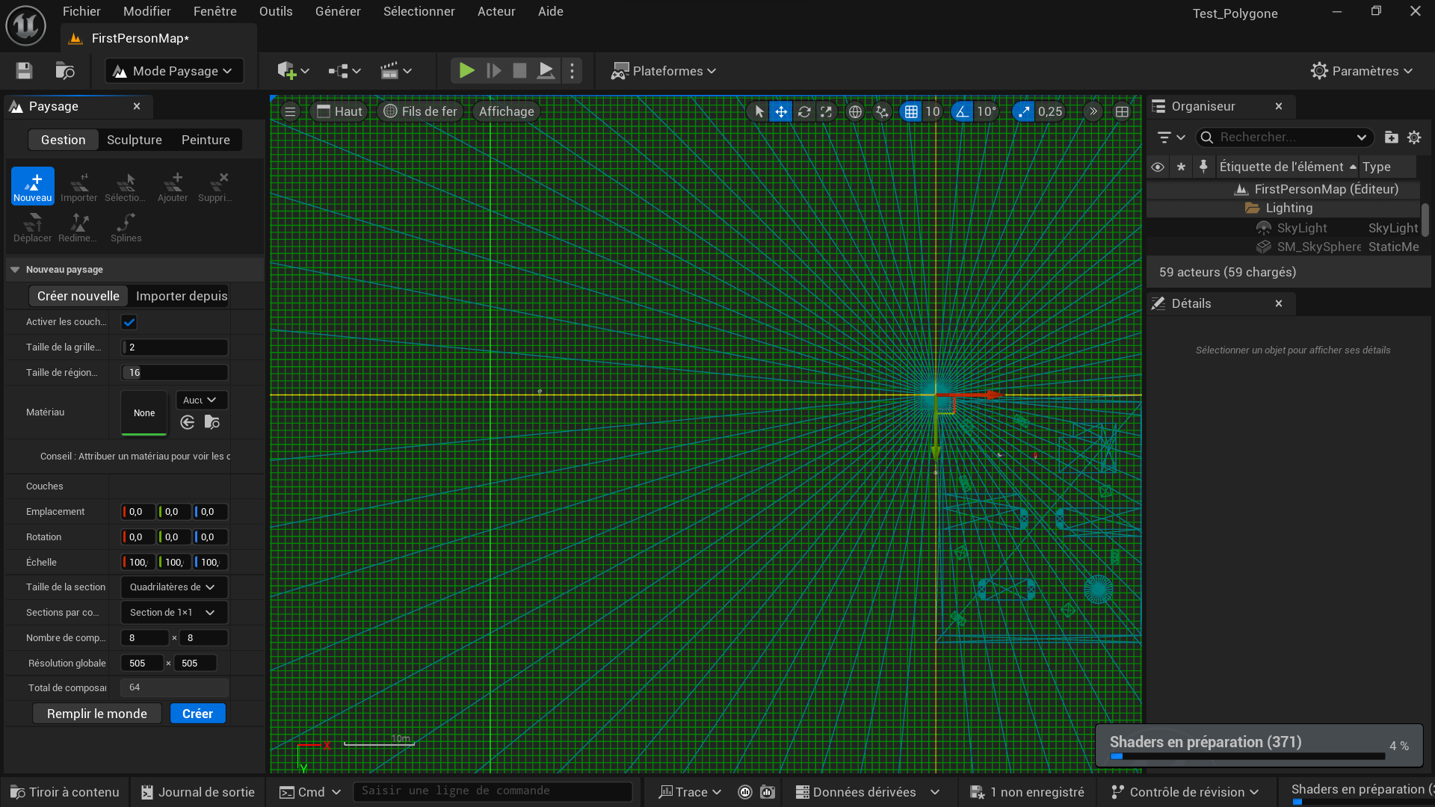Select the Importer depuis tab
This screenshot has height=807, width=1435.
point(182,296)
